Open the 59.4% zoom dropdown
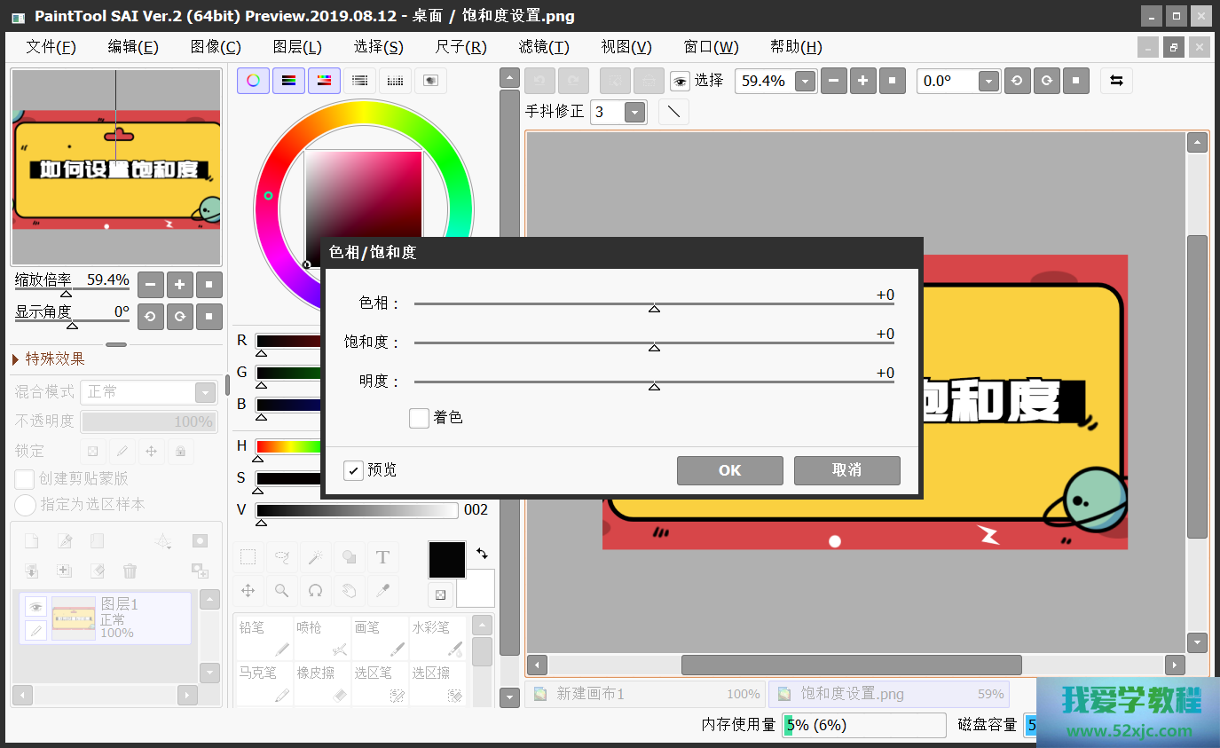 click(805, 82)
